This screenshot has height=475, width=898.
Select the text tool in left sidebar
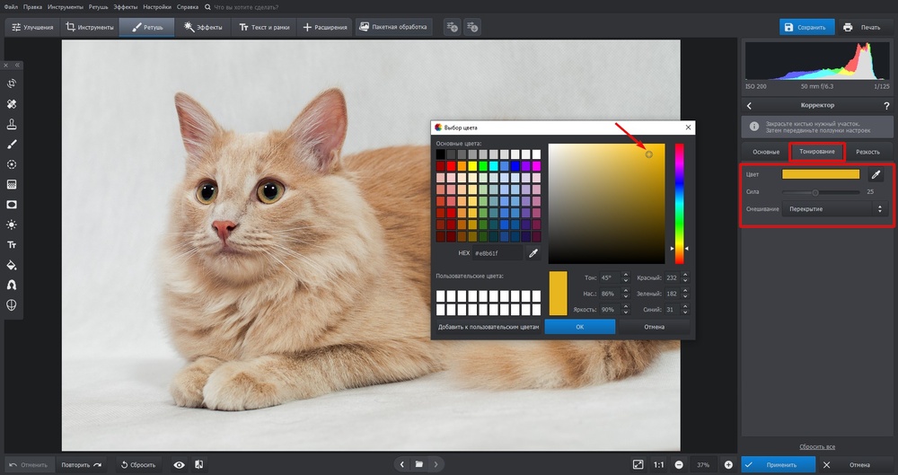pos(12,244)
